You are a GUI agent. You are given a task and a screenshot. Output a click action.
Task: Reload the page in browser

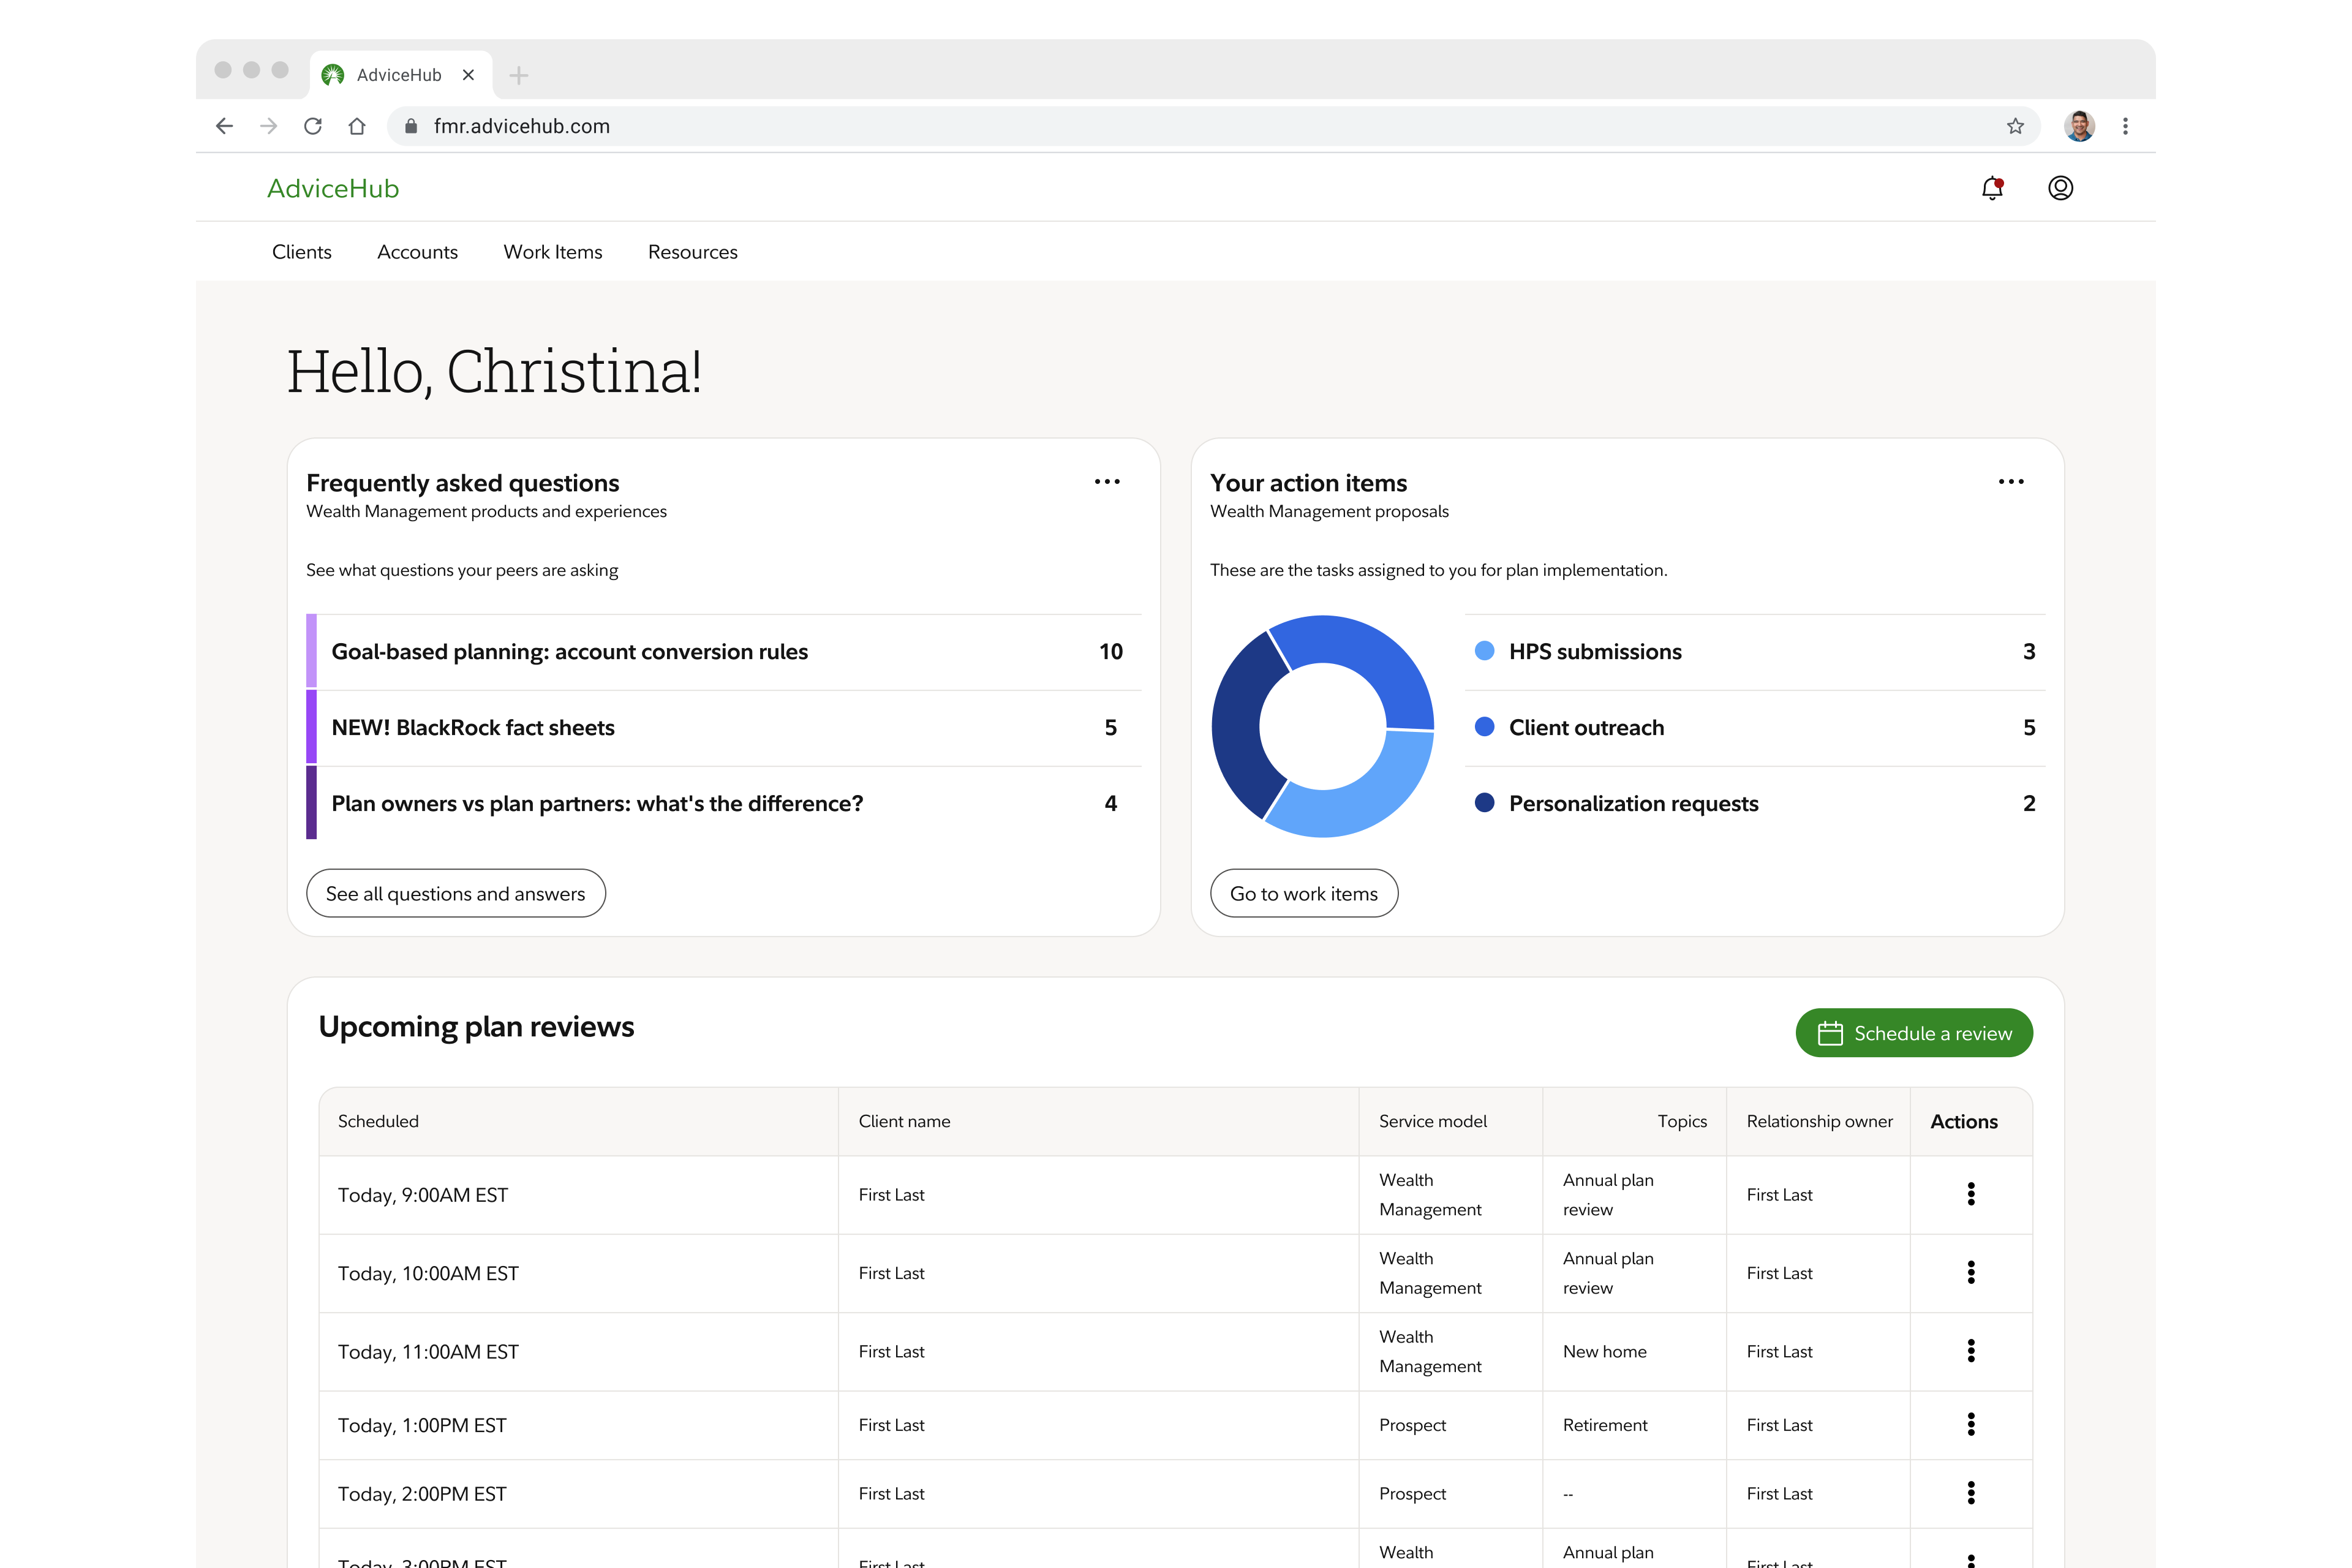313,126
